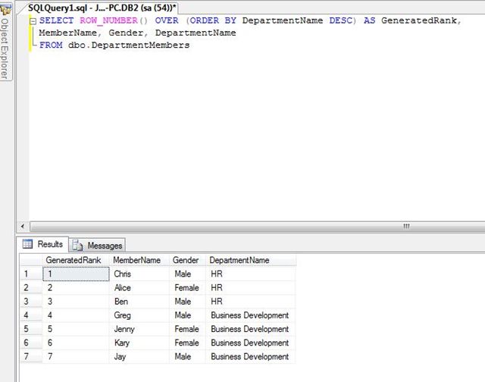Switch to the Messages tab
Image resolution: width=485 pixels, height=382 pixels.
coord(97,246)
